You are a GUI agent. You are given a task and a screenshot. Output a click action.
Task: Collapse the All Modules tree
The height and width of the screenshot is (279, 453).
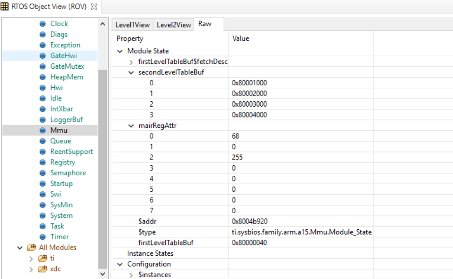(x=20, y=248)
